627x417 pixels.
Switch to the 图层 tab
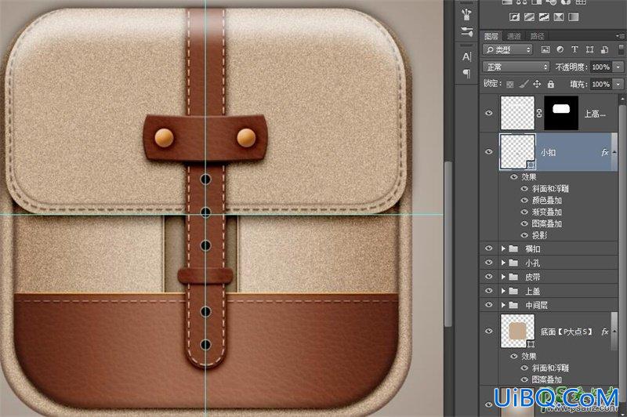pos(491,36)
